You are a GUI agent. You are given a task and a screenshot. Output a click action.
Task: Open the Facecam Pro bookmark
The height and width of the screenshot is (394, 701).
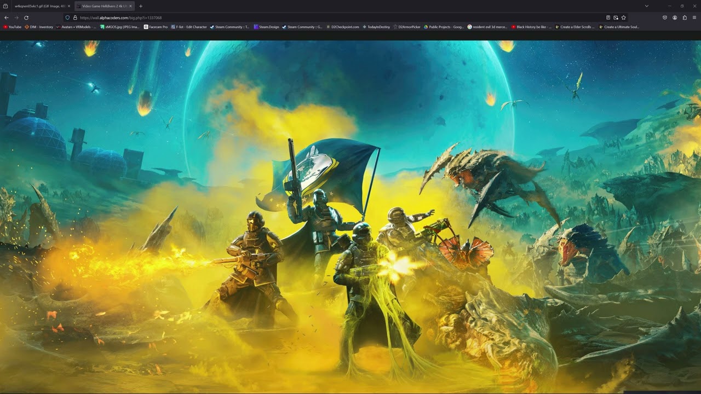pos(156,27)
